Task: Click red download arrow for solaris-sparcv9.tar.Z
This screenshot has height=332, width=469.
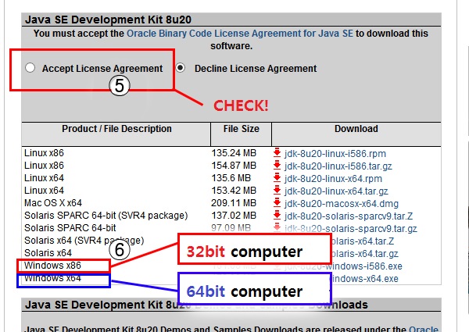Action: pyautogui.click(x=277, y=215)
